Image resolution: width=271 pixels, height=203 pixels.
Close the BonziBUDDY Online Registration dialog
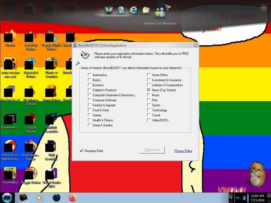[x=196, y=45]
